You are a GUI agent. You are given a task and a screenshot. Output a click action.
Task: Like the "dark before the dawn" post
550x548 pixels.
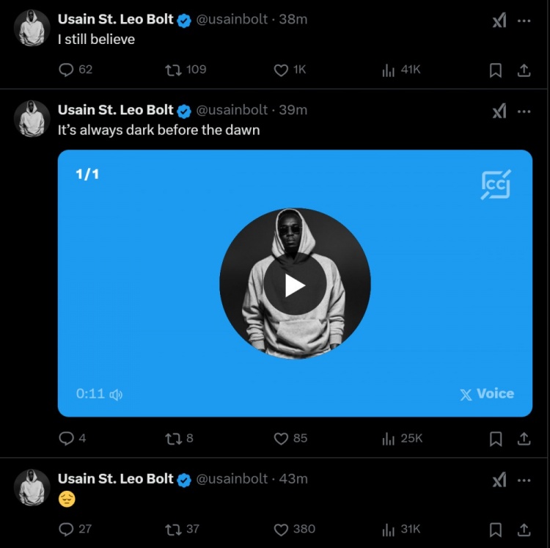point(281,439)
